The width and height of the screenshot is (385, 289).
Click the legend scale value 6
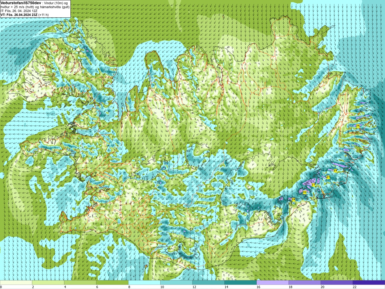coord(97,287)
